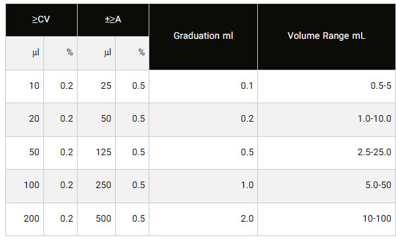Click the 10-100 volume range cell
This screenshot has width=396, height=244.
pos(326,219)
